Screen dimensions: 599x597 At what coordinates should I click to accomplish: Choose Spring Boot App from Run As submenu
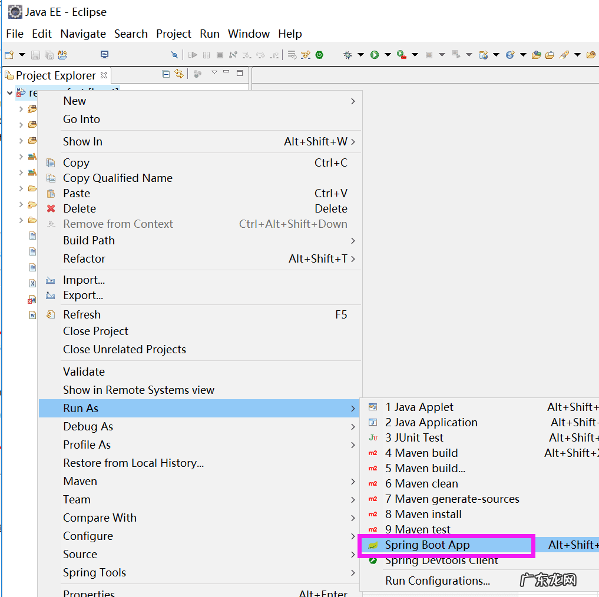[427, 545]
